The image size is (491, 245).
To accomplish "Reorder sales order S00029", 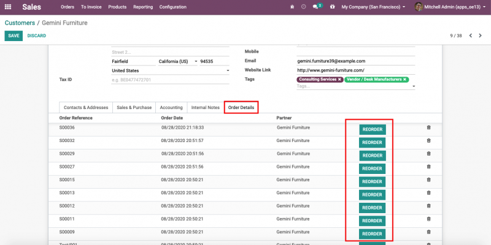I will (373, 156).
